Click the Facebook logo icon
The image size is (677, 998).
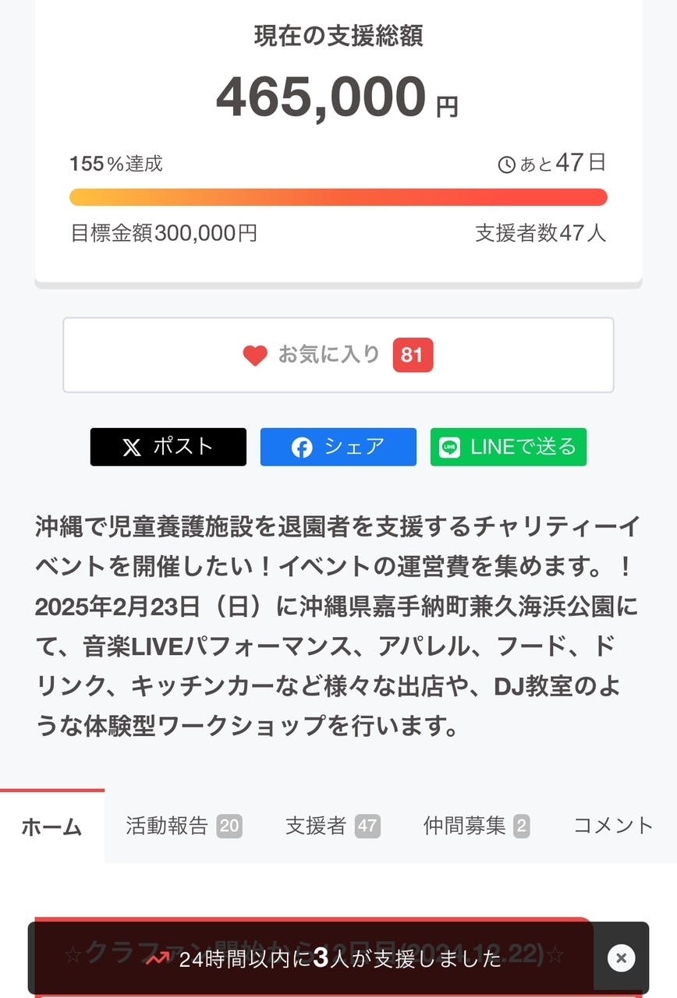[302, 448]
